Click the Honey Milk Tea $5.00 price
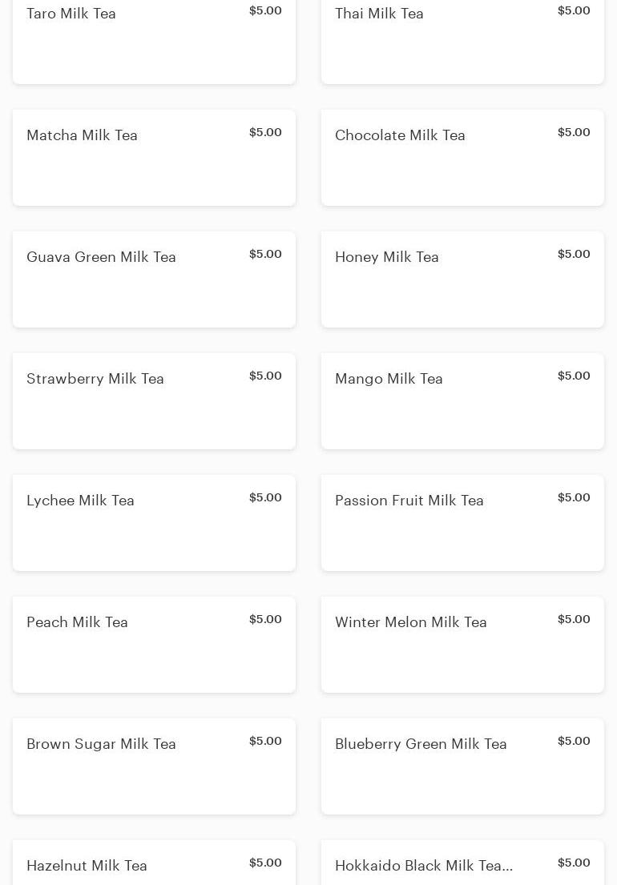The width and height of the screenshot is (617, 885). [x=574, y=254]
